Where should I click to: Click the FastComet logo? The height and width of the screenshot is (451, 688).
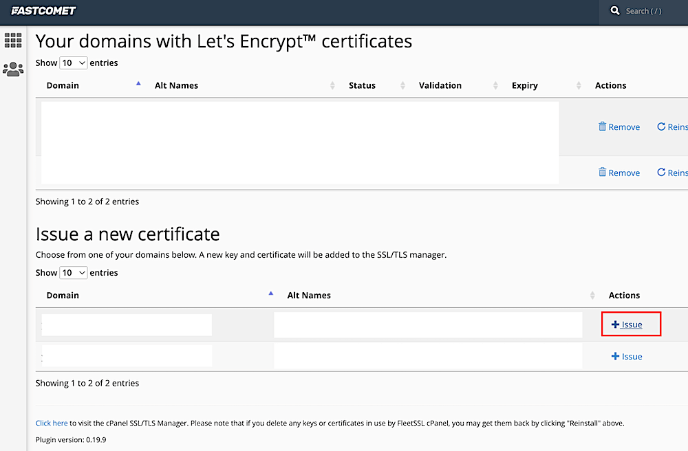(43, 10)
